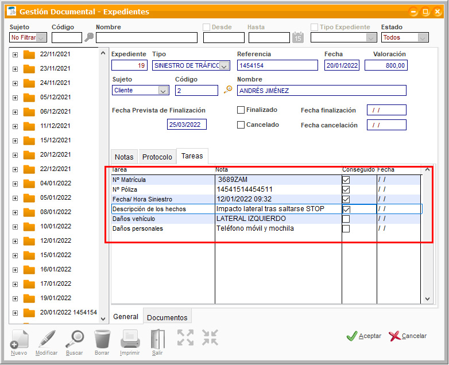Switch to the Protocolo tab
The height and width of the screenshot is (365, 449).
[157, 157]
